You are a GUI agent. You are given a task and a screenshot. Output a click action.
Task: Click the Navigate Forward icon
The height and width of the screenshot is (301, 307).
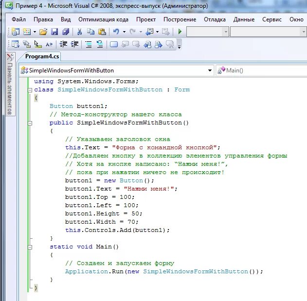point(166,32)
